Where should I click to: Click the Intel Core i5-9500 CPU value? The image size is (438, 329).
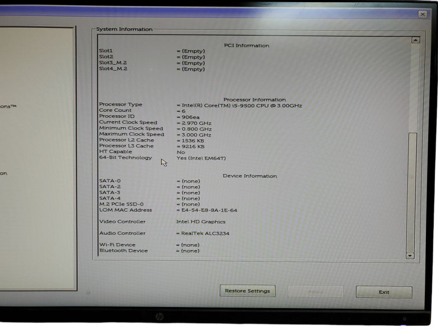tap(242, 106)
